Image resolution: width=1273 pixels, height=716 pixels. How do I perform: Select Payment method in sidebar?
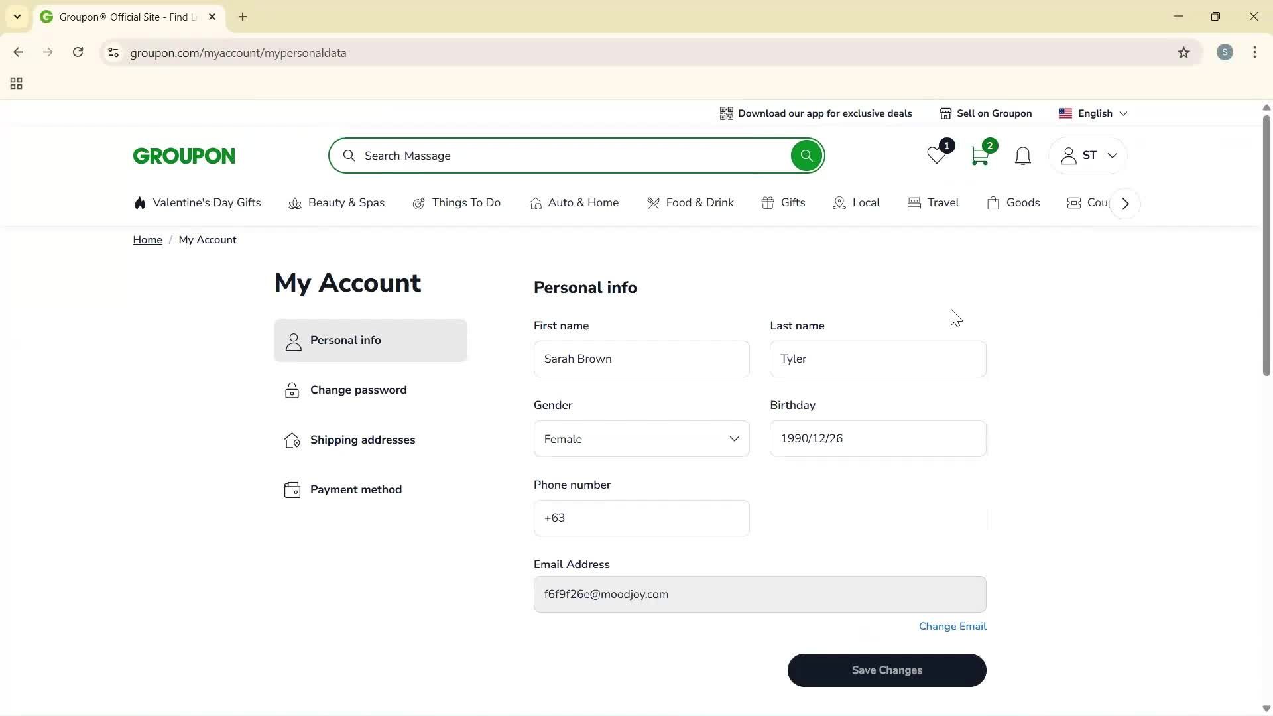click(x=355, y=490)
